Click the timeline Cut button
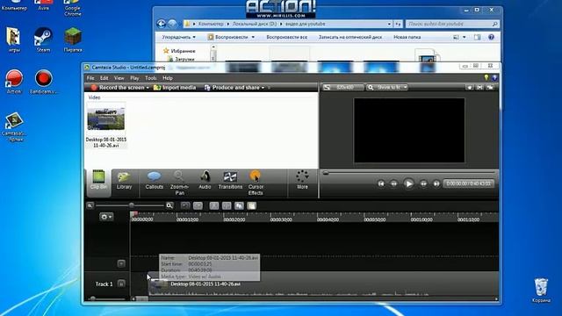The height and width of the screenshot is (316, 562). 214,205
